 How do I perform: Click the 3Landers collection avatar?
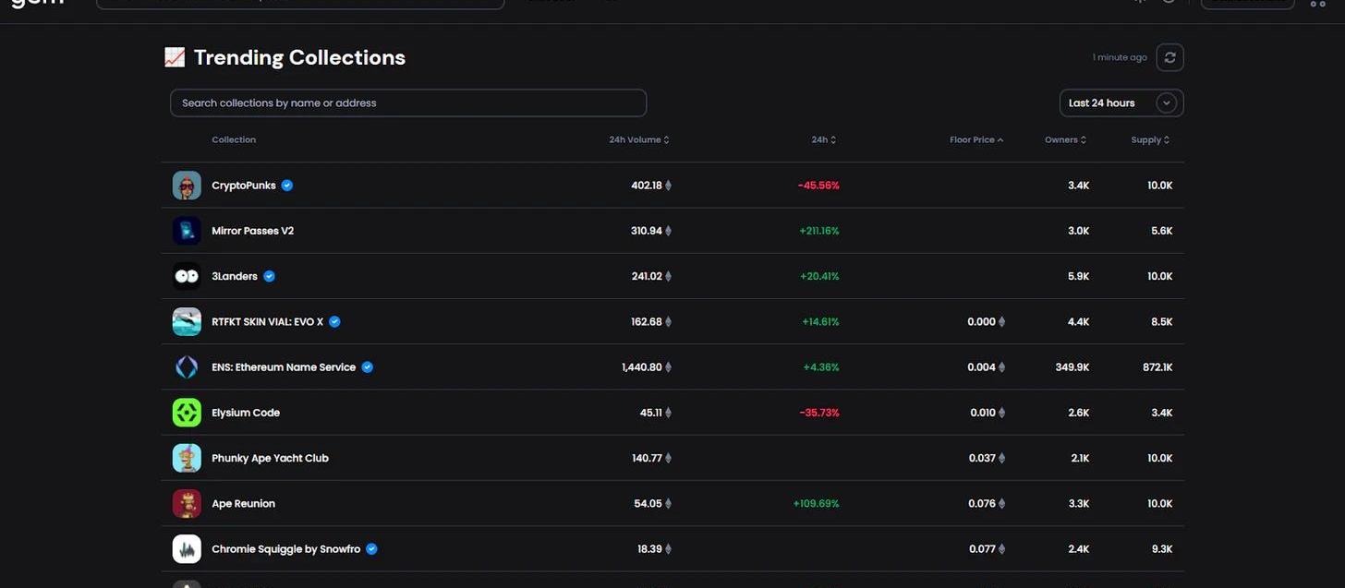click(187, 276)
